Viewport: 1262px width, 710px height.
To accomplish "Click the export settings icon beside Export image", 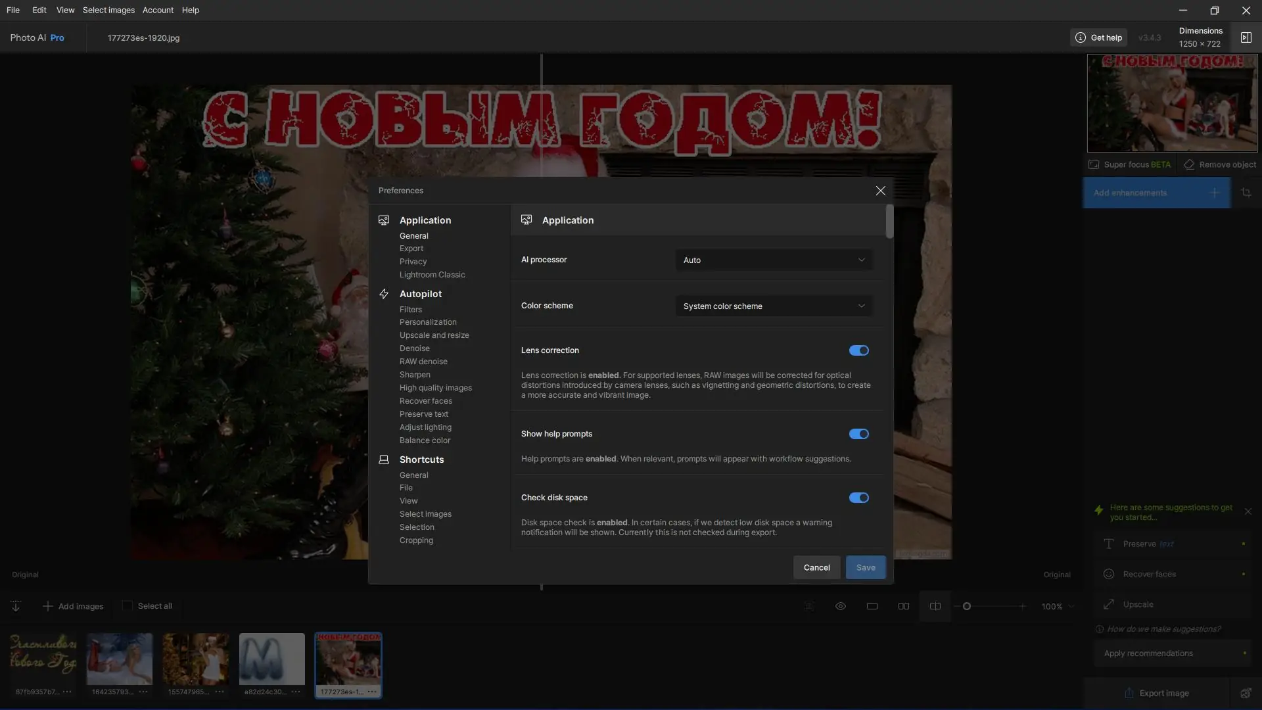I will (1246, 693).
